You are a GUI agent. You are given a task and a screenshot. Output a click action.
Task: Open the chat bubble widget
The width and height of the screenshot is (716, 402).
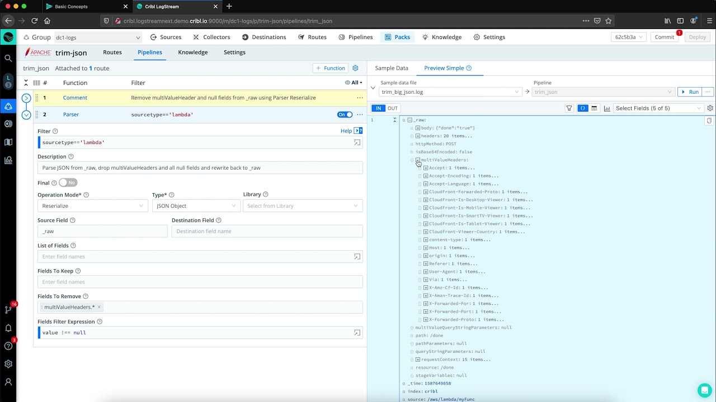click(x=704, y=390)
